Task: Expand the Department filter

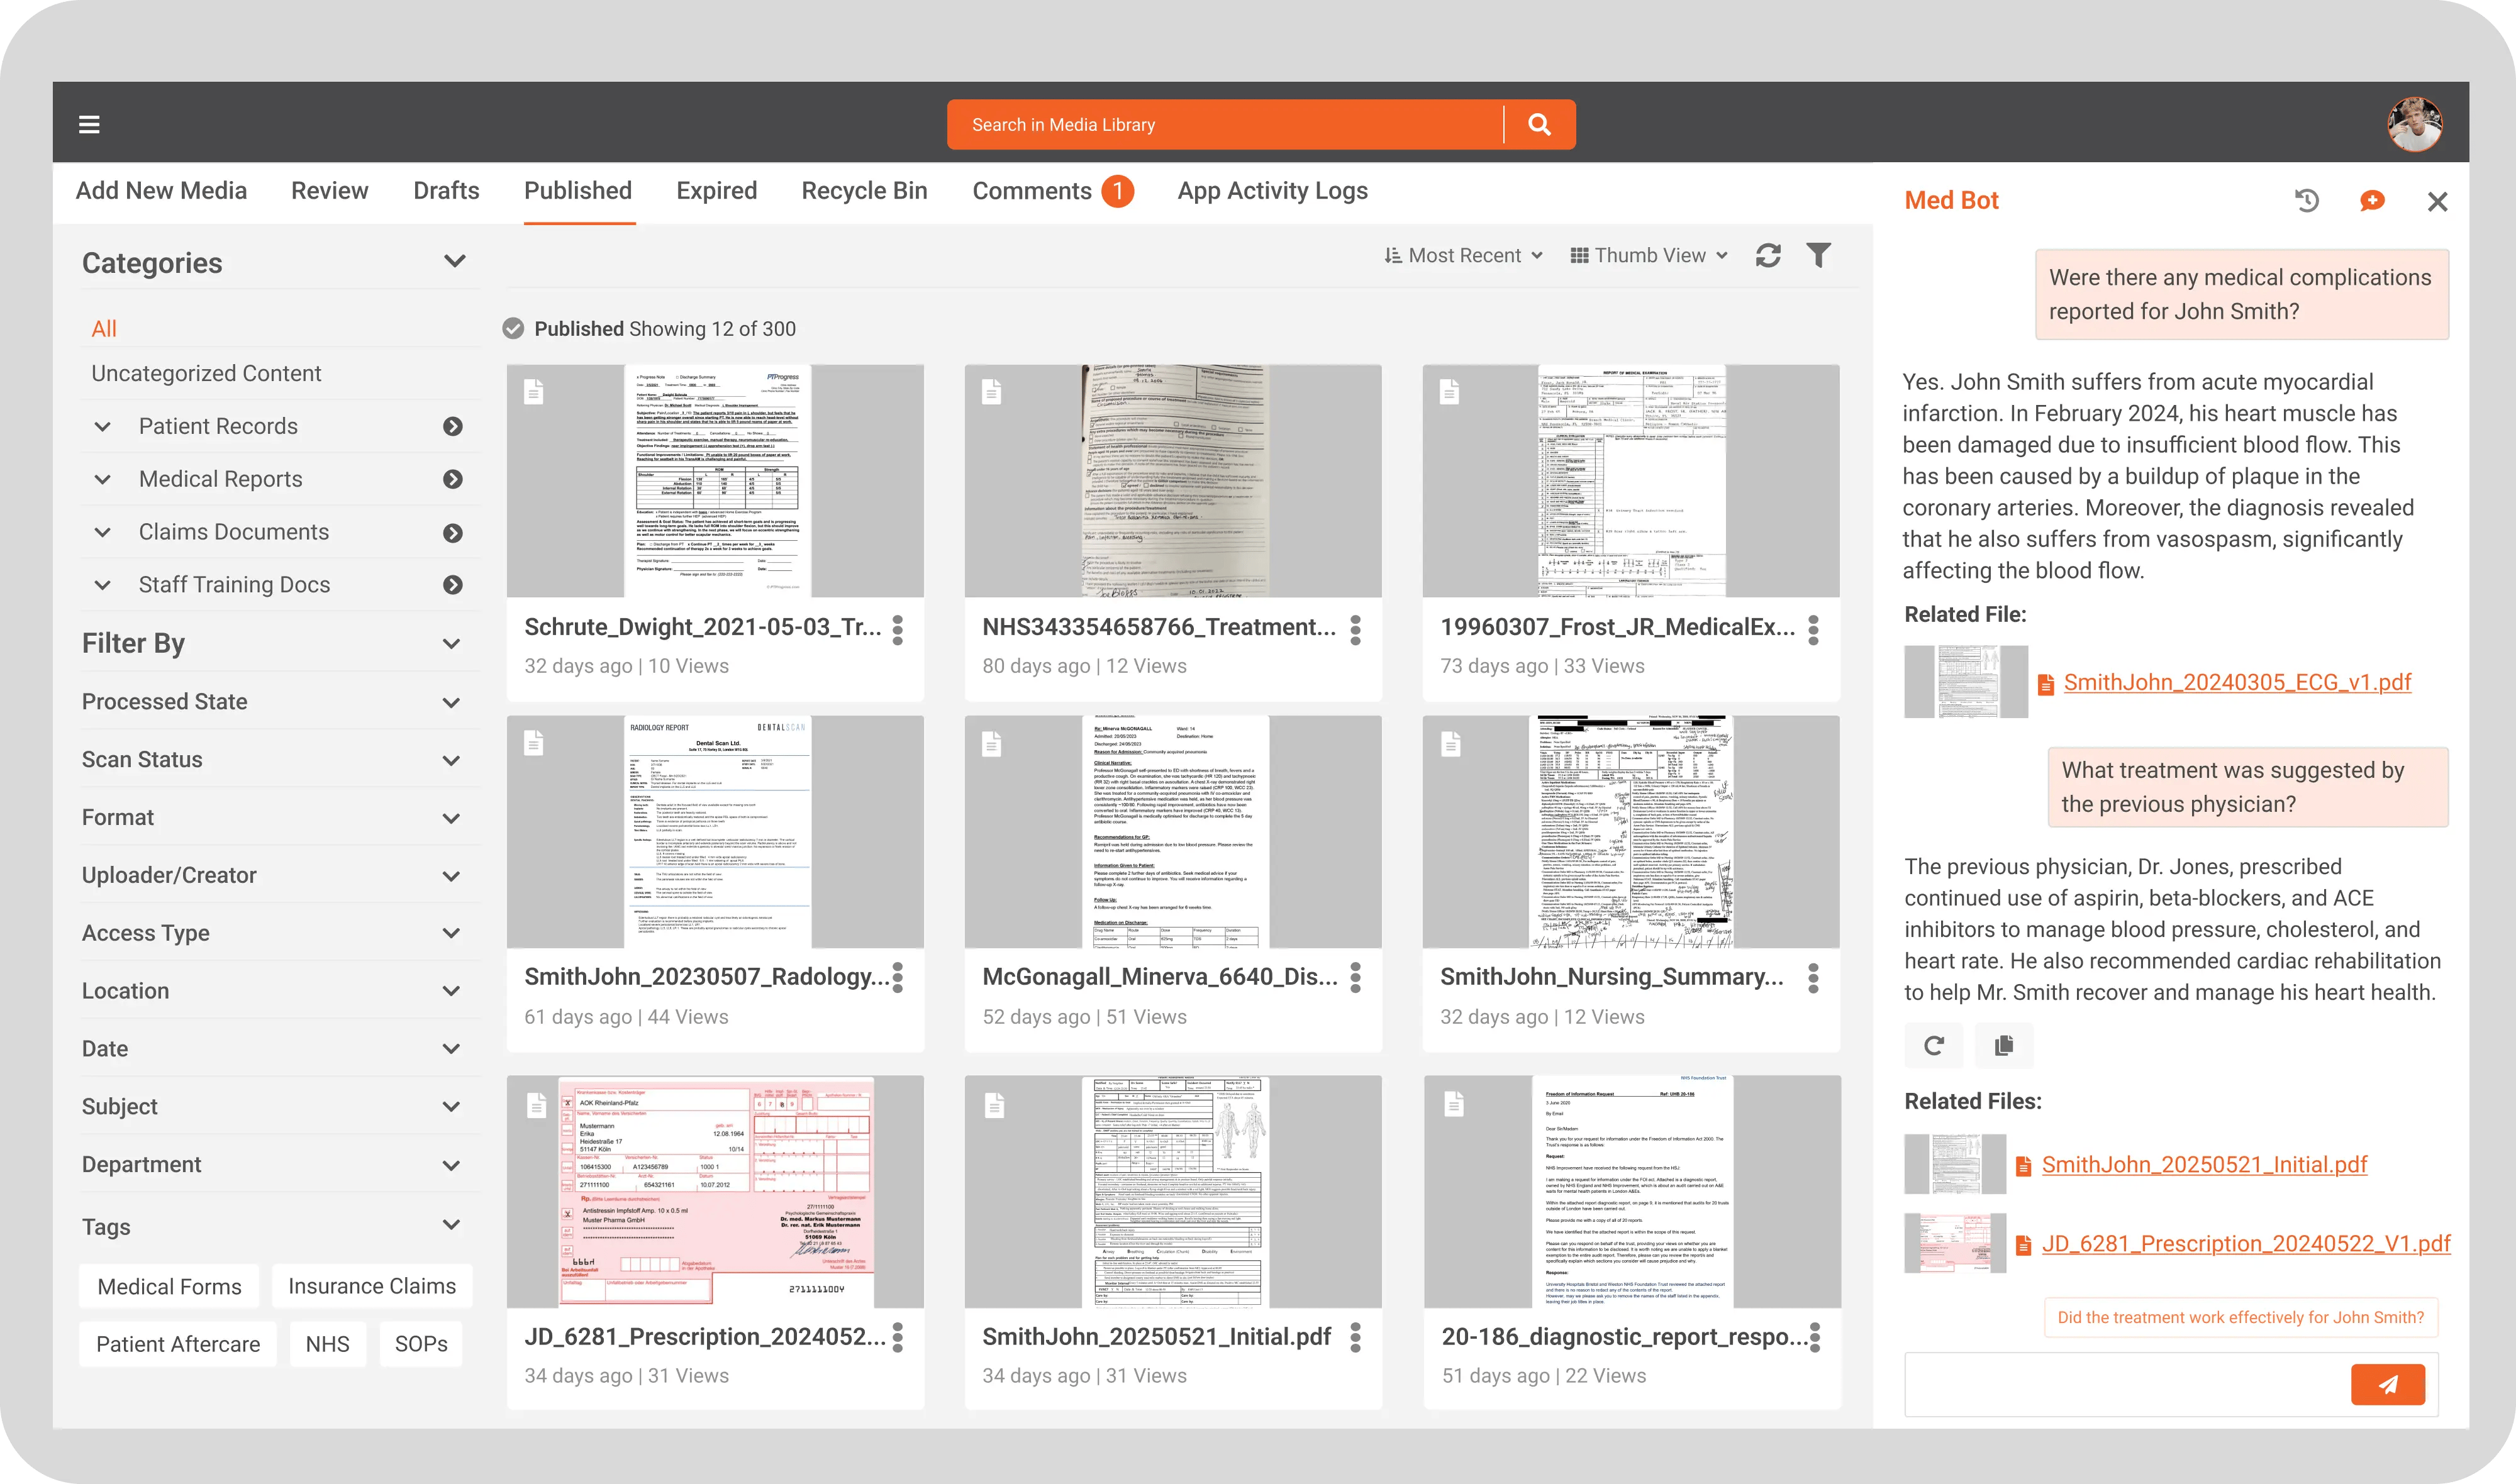Action: [452, 1166]
